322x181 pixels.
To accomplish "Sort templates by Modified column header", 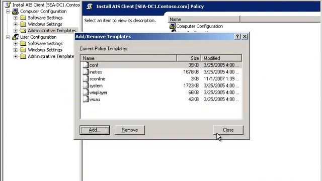I will (221, 58).
